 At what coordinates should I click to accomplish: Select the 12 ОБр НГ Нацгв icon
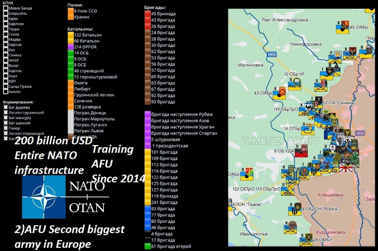click(x=295, y=84)
